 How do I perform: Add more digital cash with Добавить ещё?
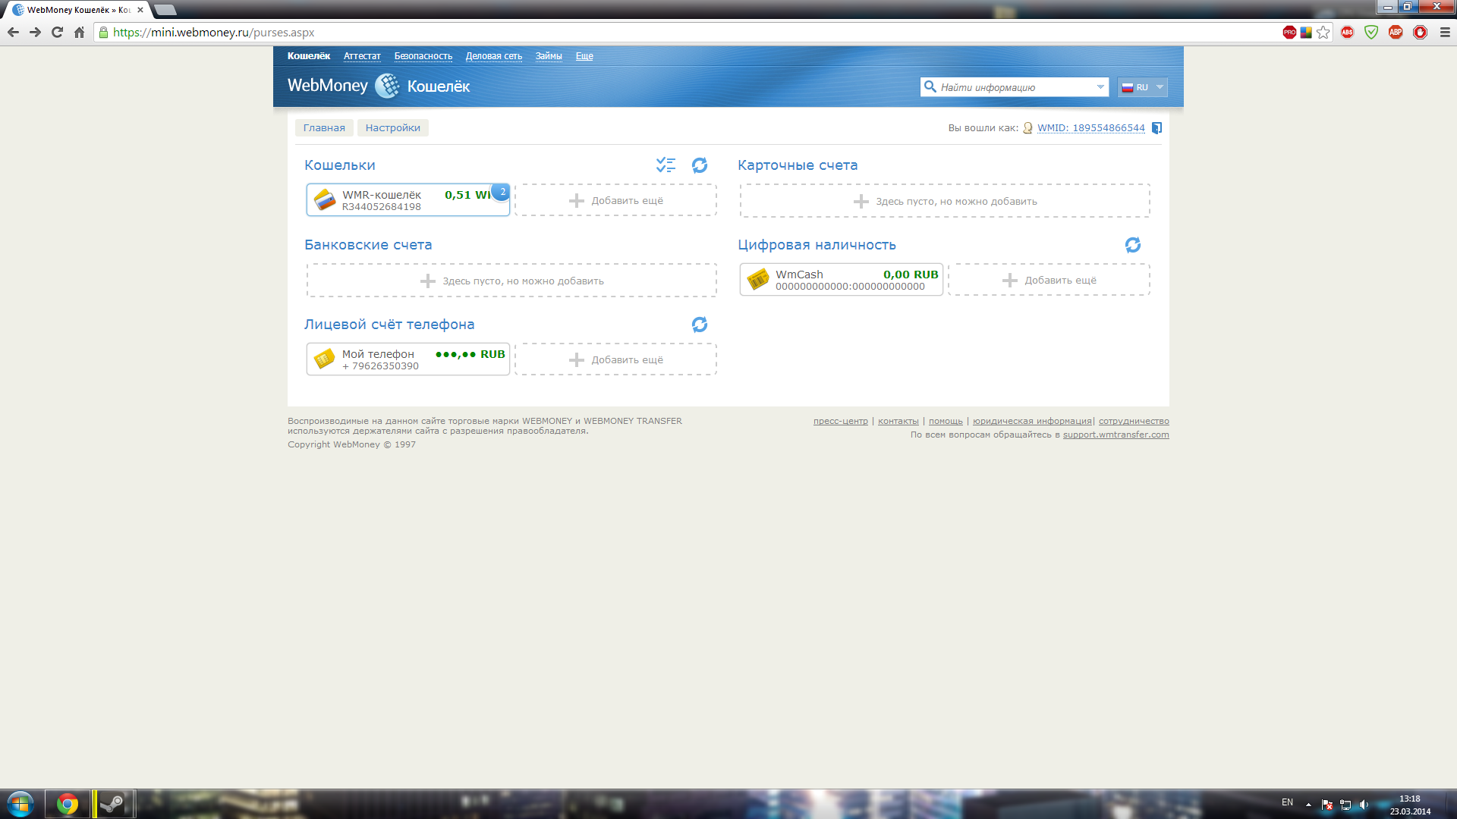1049,280
